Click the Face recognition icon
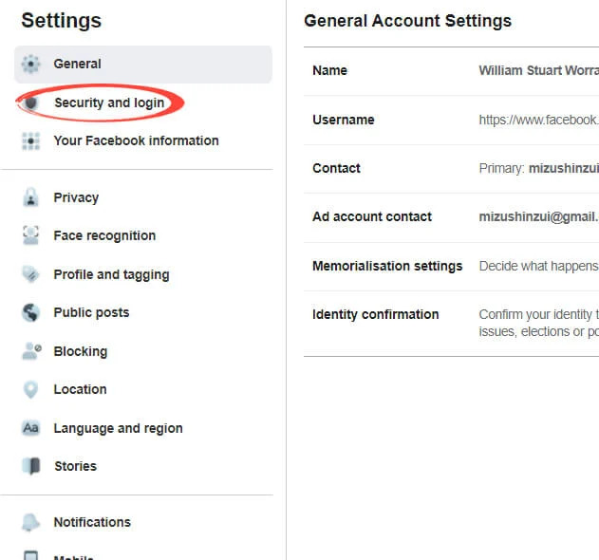 (31, 236)
